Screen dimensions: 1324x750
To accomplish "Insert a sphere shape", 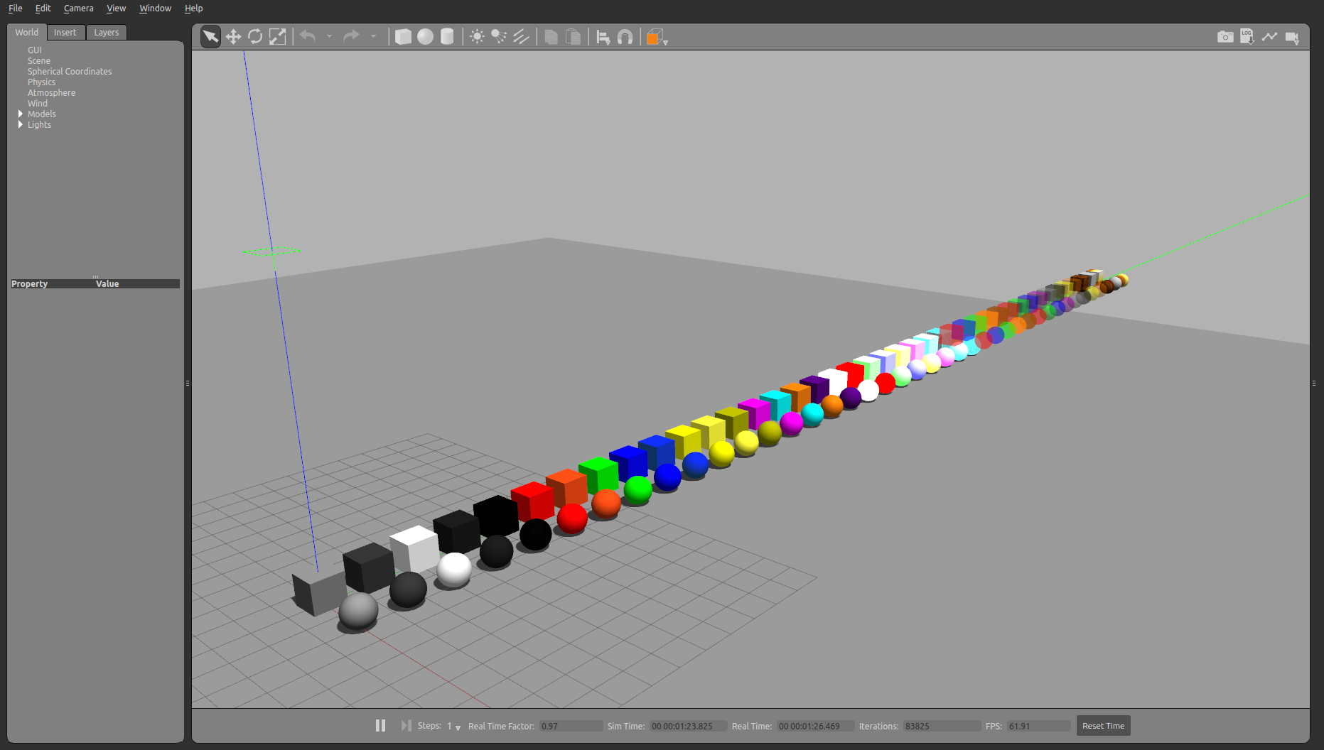I will (425, 37).
